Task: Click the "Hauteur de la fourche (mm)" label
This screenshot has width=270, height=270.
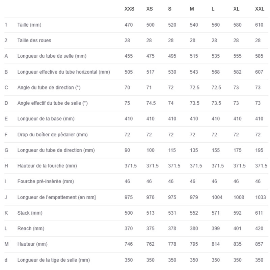Action: [x=47, y=166]
